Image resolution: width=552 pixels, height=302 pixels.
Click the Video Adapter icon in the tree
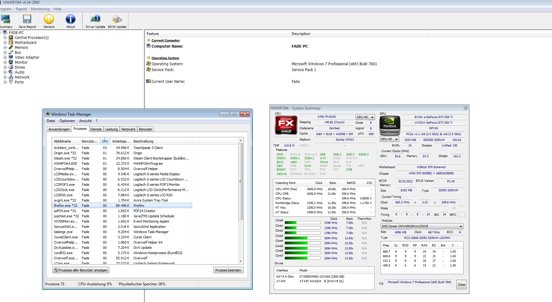click(11, 57)
